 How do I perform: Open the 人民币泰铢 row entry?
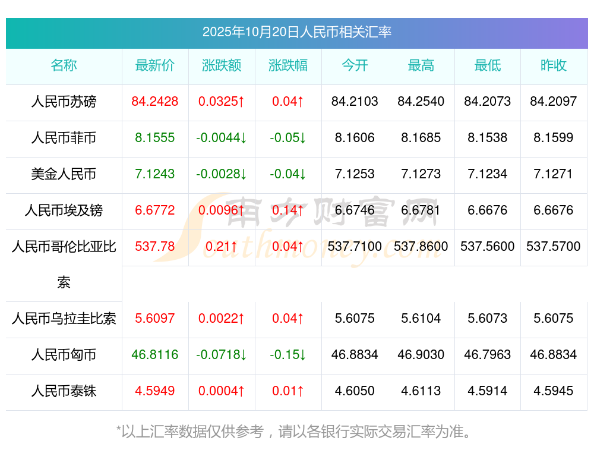tap(64, 391)
